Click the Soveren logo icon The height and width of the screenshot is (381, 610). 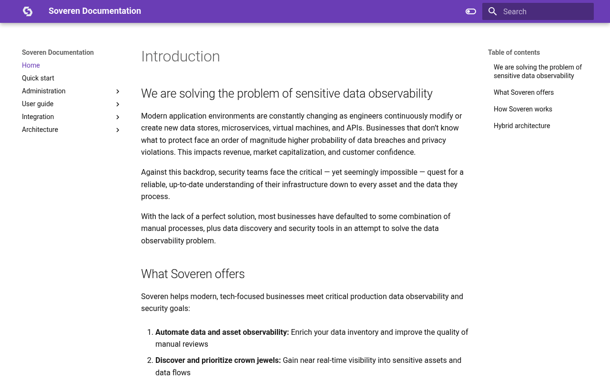(28, 11)
